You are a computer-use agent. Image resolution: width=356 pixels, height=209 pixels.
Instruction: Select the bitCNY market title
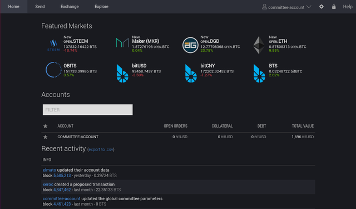pos(207,66)
